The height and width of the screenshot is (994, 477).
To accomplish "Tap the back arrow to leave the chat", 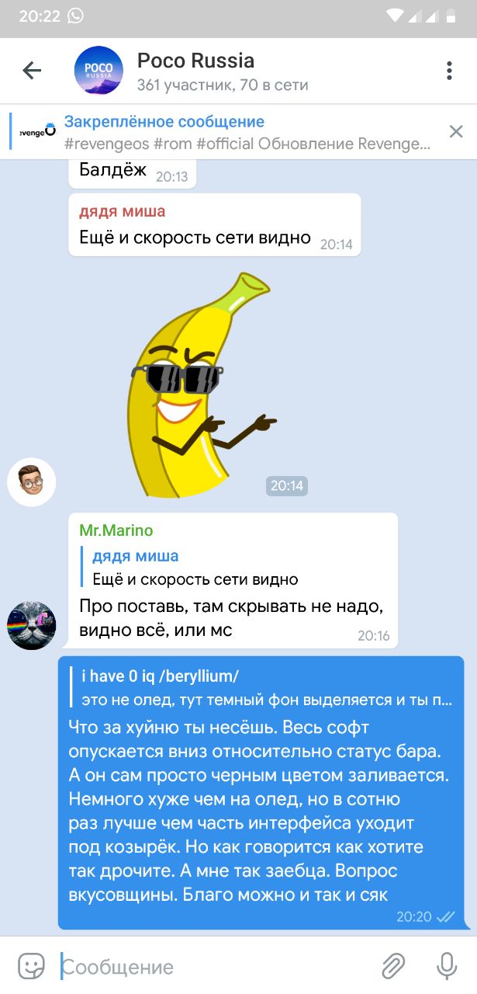I will pyautogui.click(x=32, y=71).
